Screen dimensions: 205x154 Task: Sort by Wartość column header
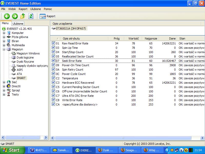(x=133, y=38)
